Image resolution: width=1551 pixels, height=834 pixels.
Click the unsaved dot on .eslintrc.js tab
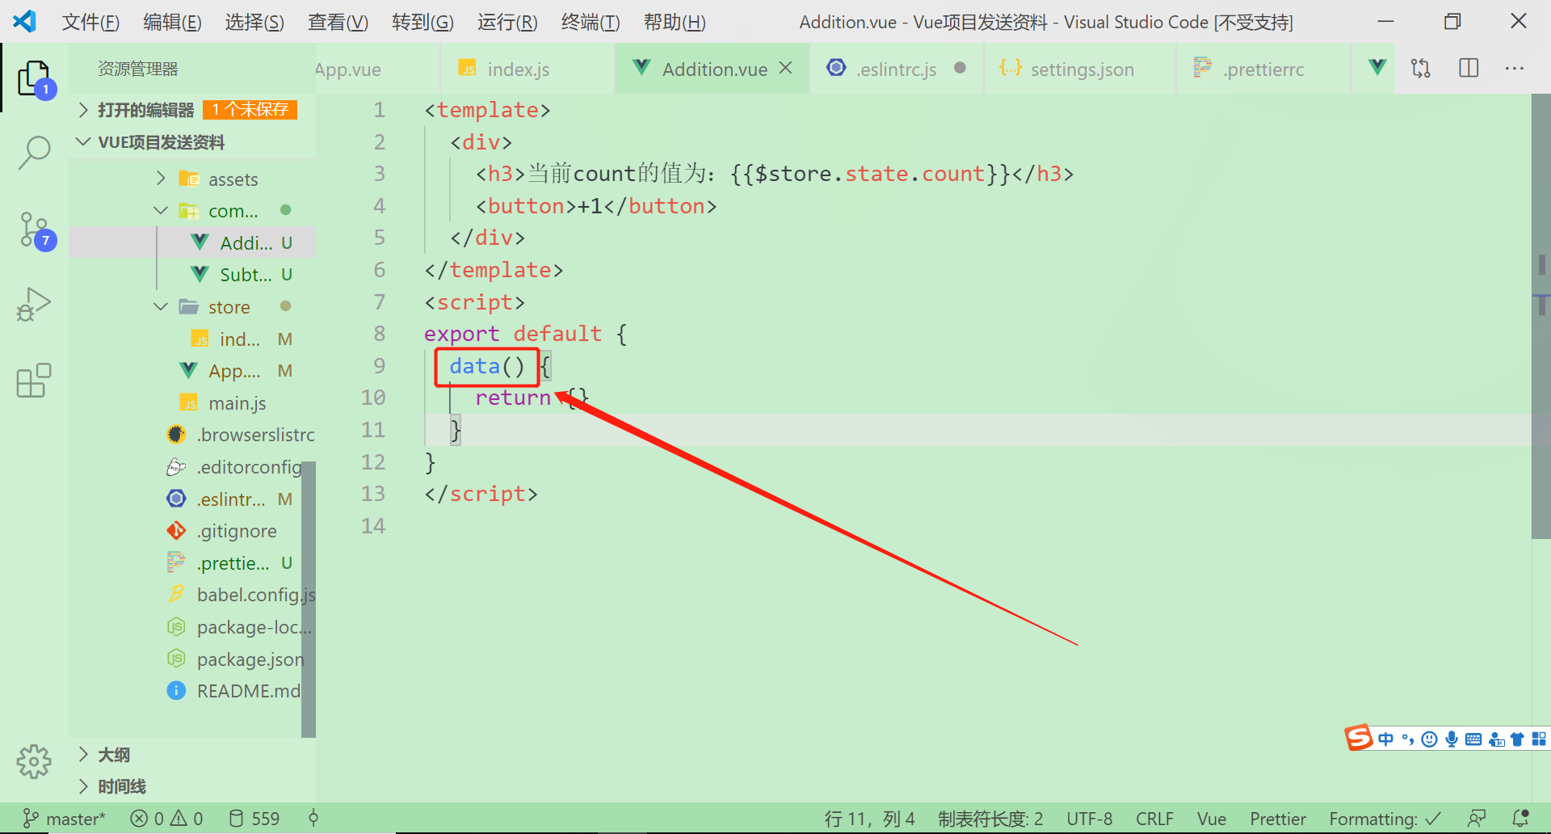tap(960, 68)
